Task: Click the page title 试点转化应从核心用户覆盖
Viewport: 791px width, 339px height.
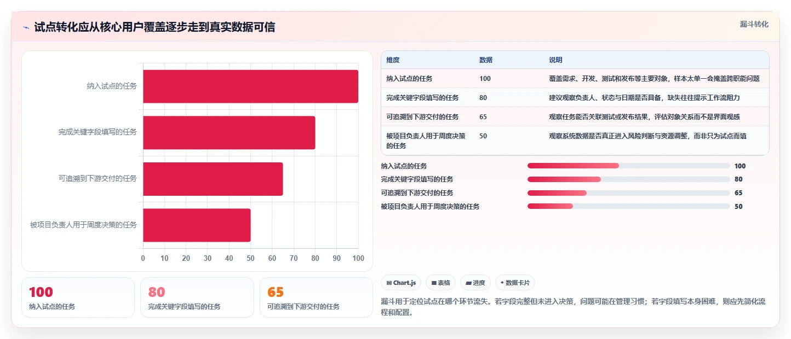Action: [154, 27]
